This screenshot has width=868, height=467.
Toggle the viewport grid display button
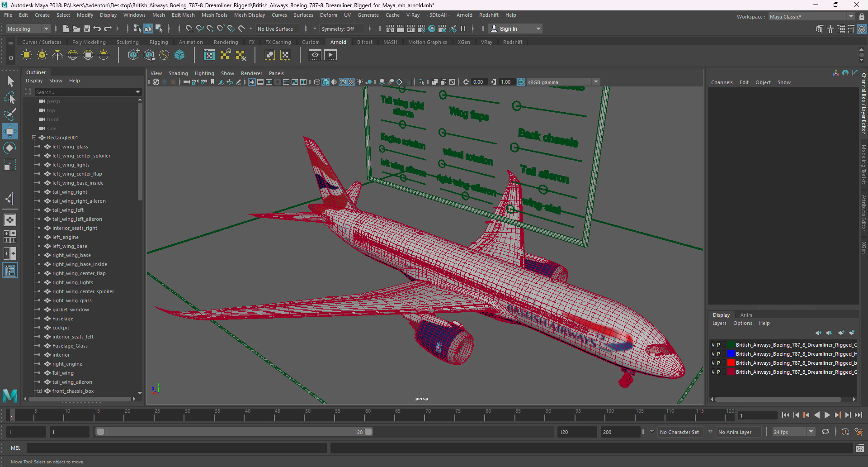pos(252,82)
